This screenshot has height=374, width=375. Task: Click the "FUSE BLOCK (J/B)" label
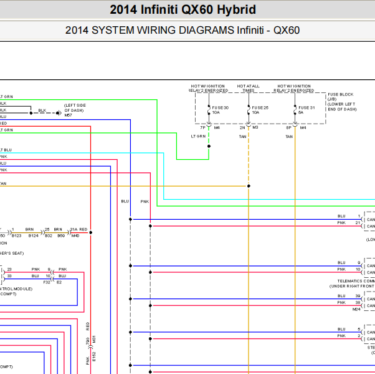coord(340,97)
